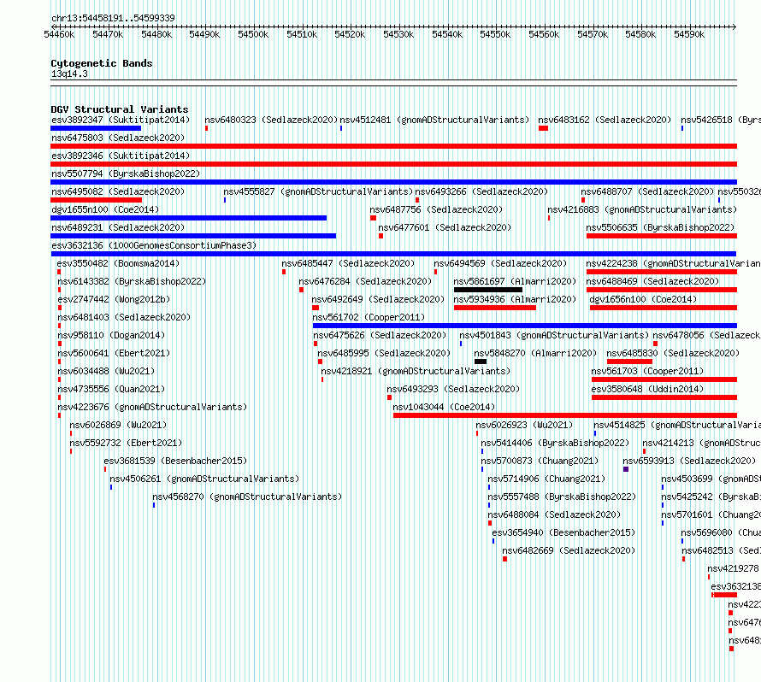Open nsv6485447 (Sedlazeck2020) variant

coord(349,263)
